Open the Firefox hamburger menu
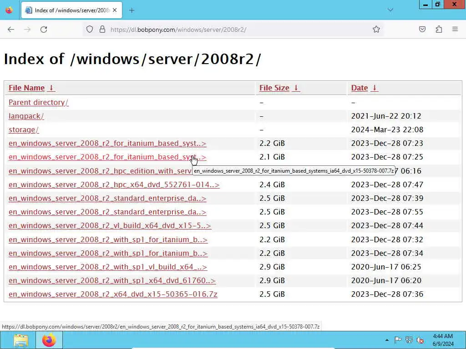The image size is (466, 349). (455, 29)
